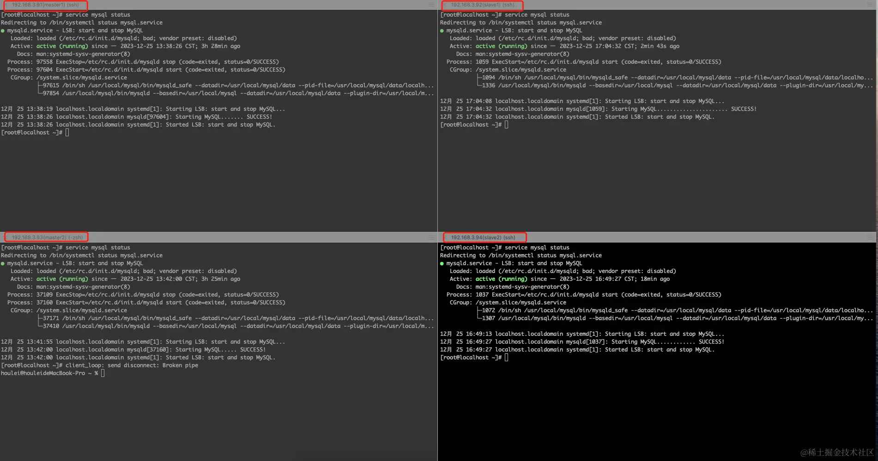Click CGroup entry '97615 /bin/sh' in master1

tap(236, 85)
